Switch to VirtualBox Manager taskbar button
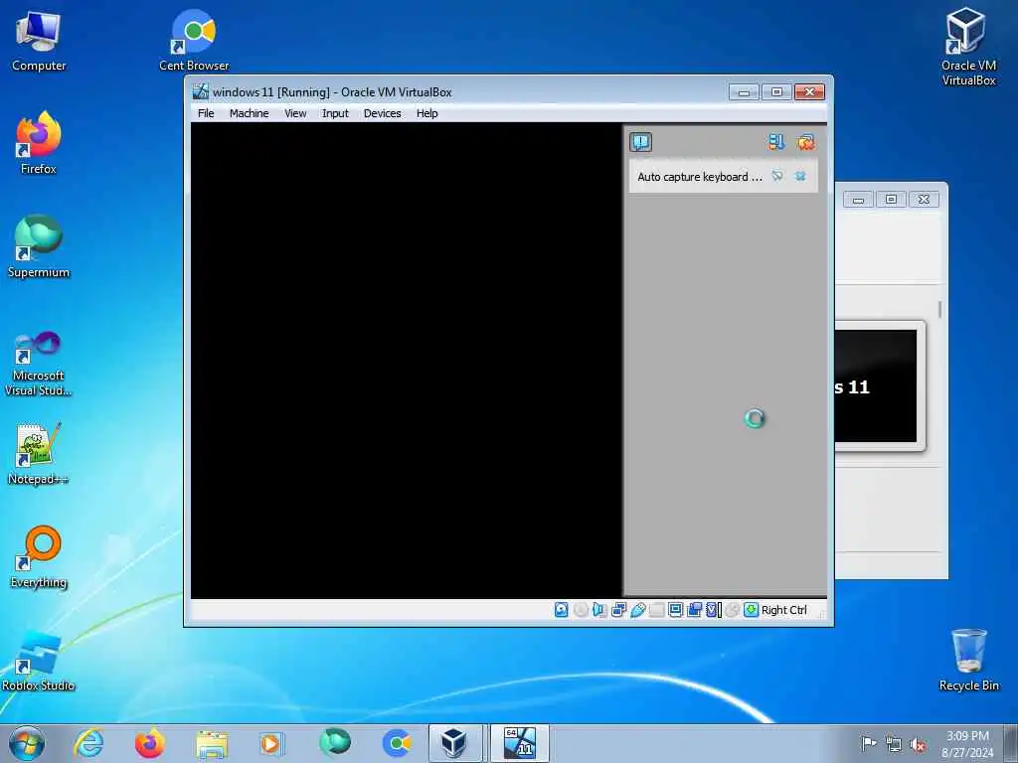 tap(453, 743)
